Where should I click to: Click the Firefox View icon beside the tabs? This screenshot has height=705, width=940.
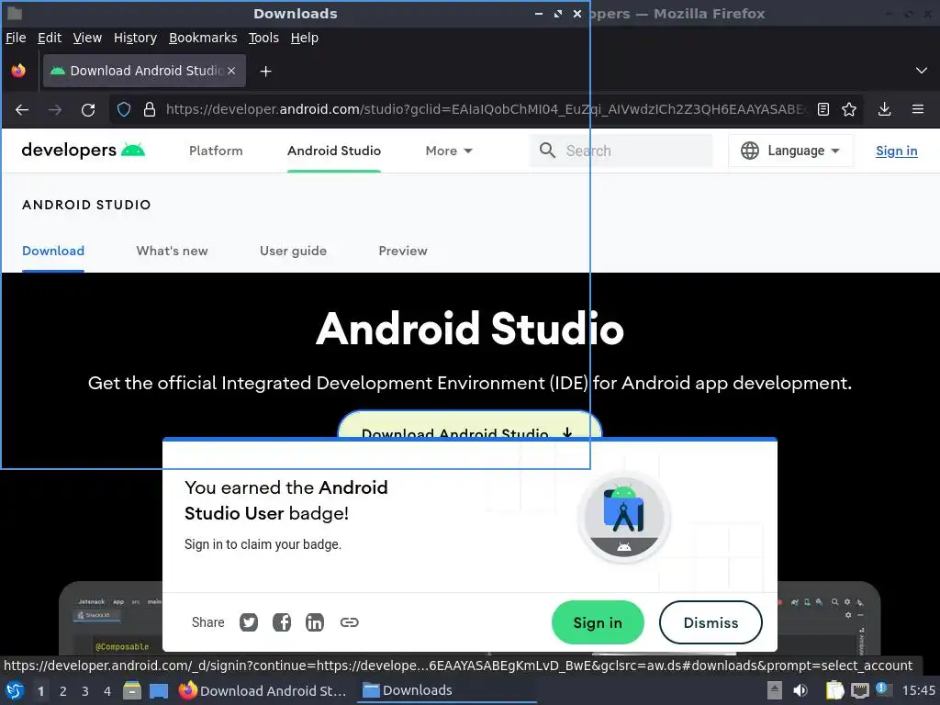(18, 71)
